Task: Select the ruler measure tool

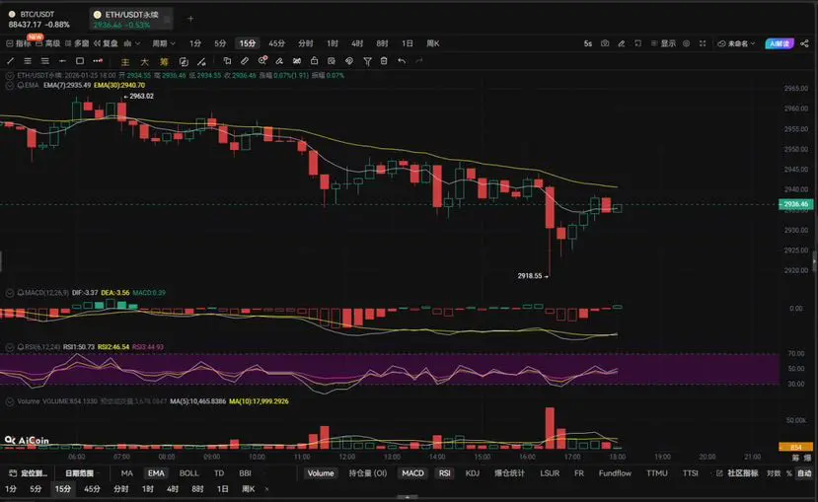Action: [245, 61]
